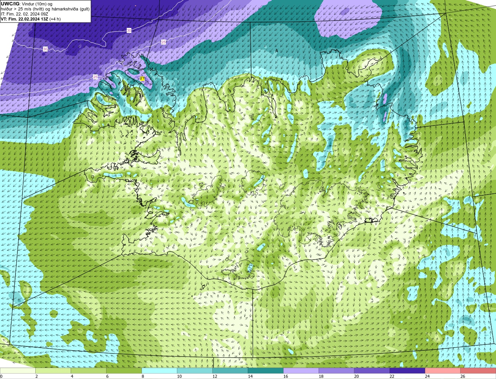This screenshot has width=496, height=379.
Task: Click the 12–14 m/s teal legend swatch
Action: click(x=230, y=371)
